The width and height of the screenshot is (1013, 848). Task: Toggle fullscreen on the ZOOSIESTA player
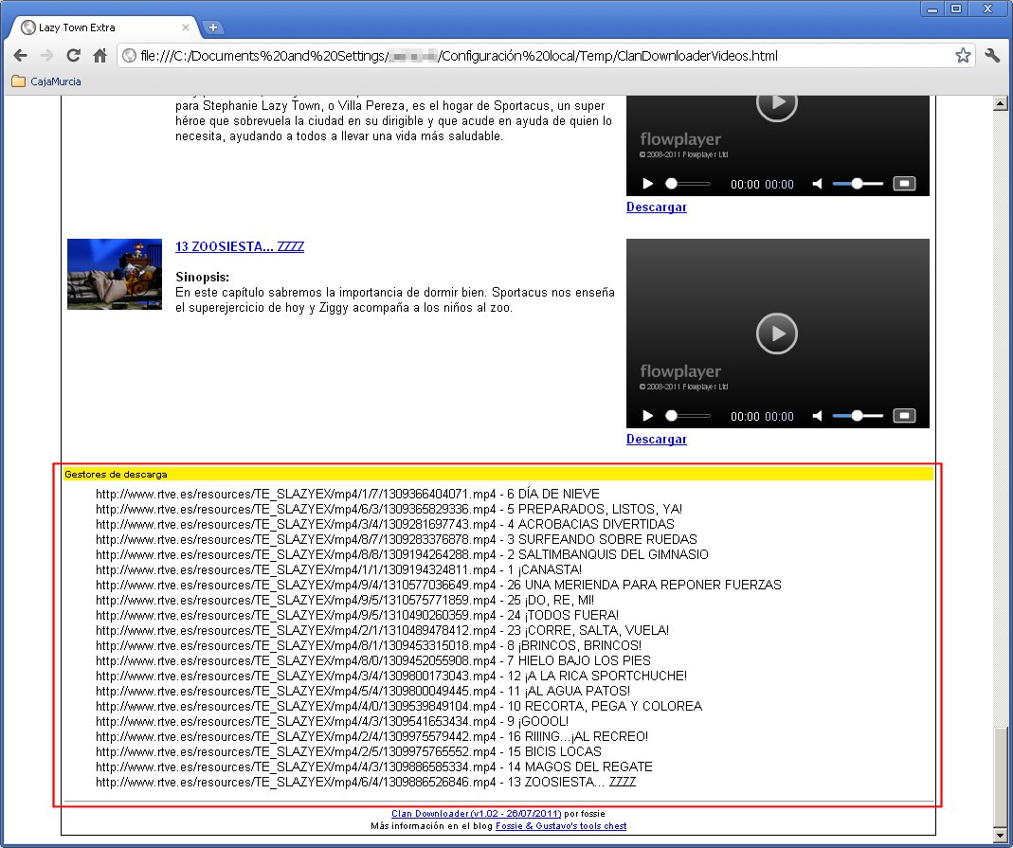coord(904,415)
